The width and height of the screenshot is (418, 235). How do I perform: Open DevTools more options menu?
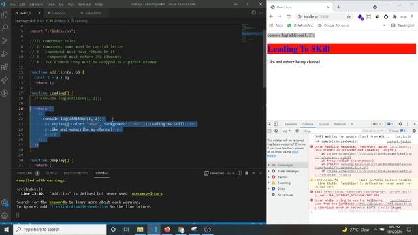pos(408,124)
